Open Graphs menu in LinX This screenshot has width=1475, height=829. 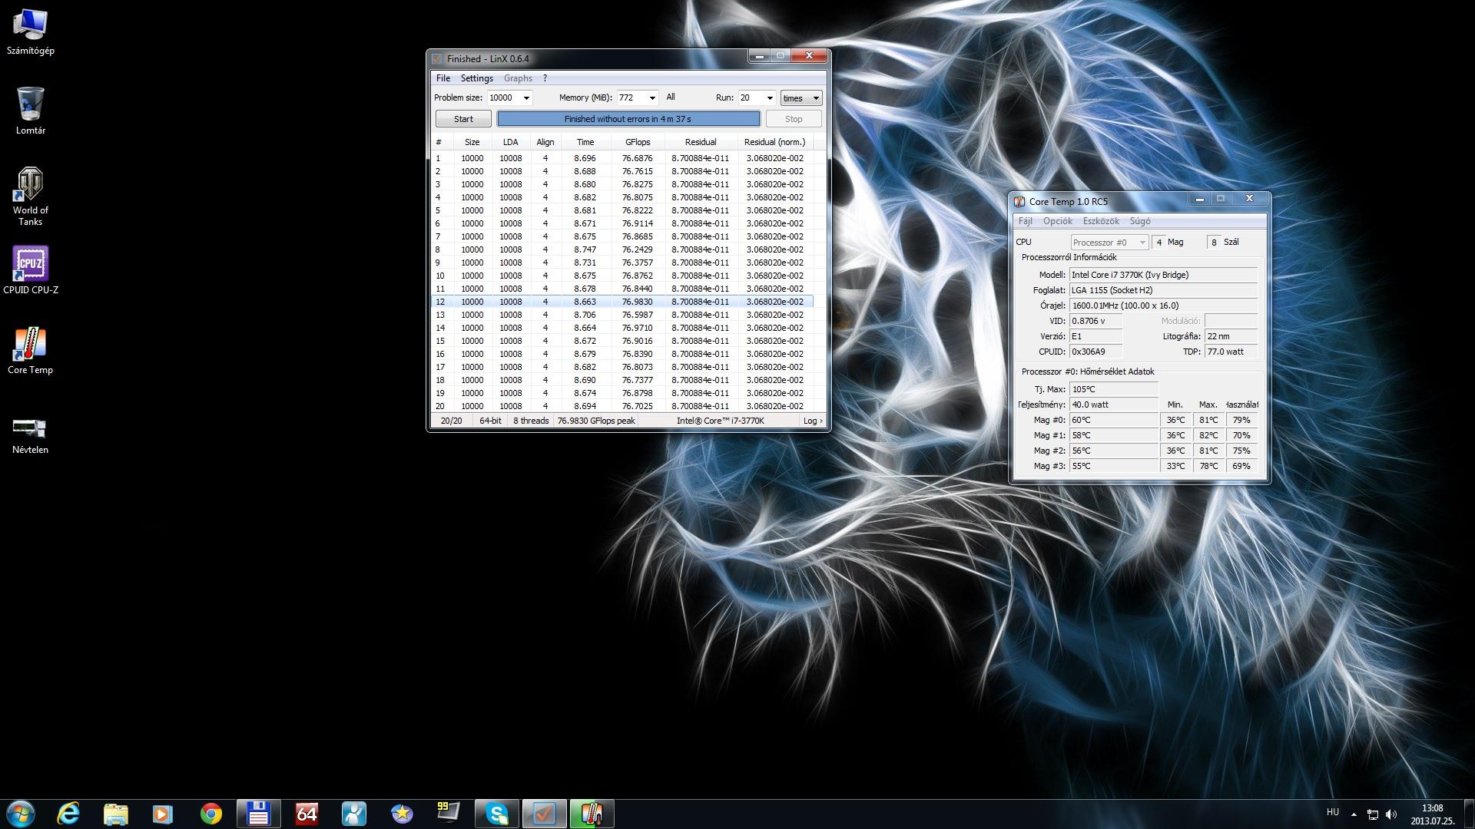(x=518, y=78)
